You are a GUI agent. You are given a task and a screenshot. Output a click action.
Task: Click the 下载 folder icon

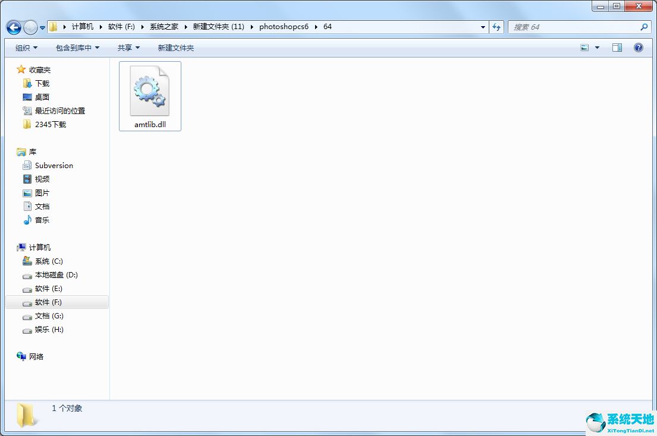pyautogui.click(x=27, y=83)
